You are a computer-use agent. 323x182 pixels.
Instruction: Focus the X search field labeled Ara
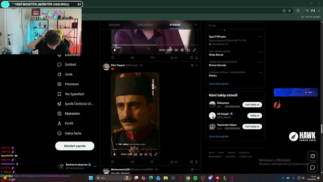pyautogui.click(x=235, y=26)
